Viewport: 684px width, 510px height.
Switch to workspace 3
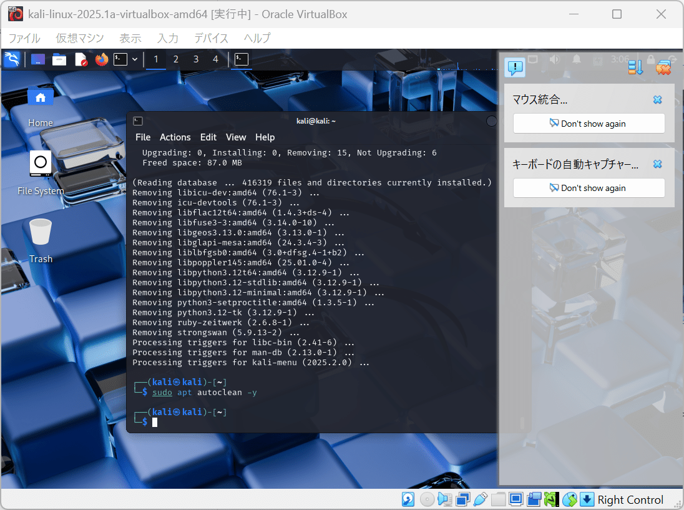tap(196, 59)
